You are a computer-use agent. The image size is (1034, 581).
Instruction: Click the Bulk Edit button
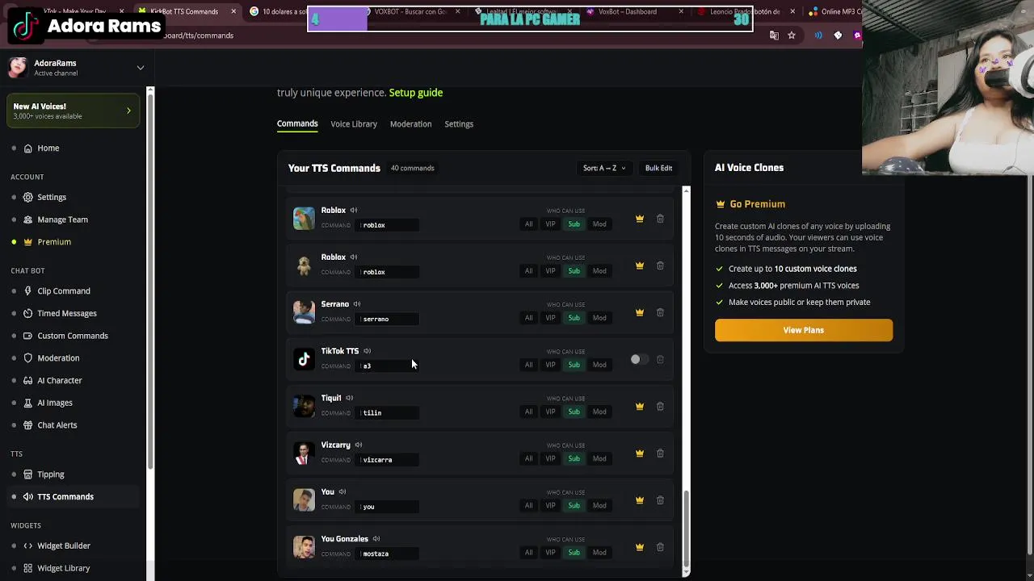pyautogui.click(x=658, y=168)
